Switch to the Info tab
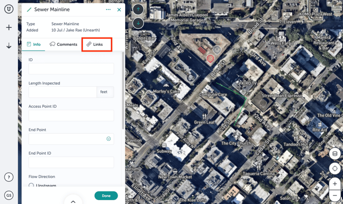 [x=33, y=44]
